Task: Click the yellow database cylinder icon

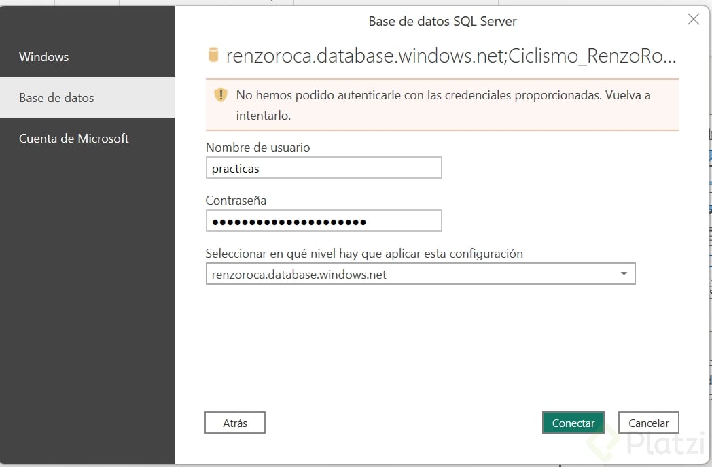Action: pyautogui.click(x=213, y=56)
